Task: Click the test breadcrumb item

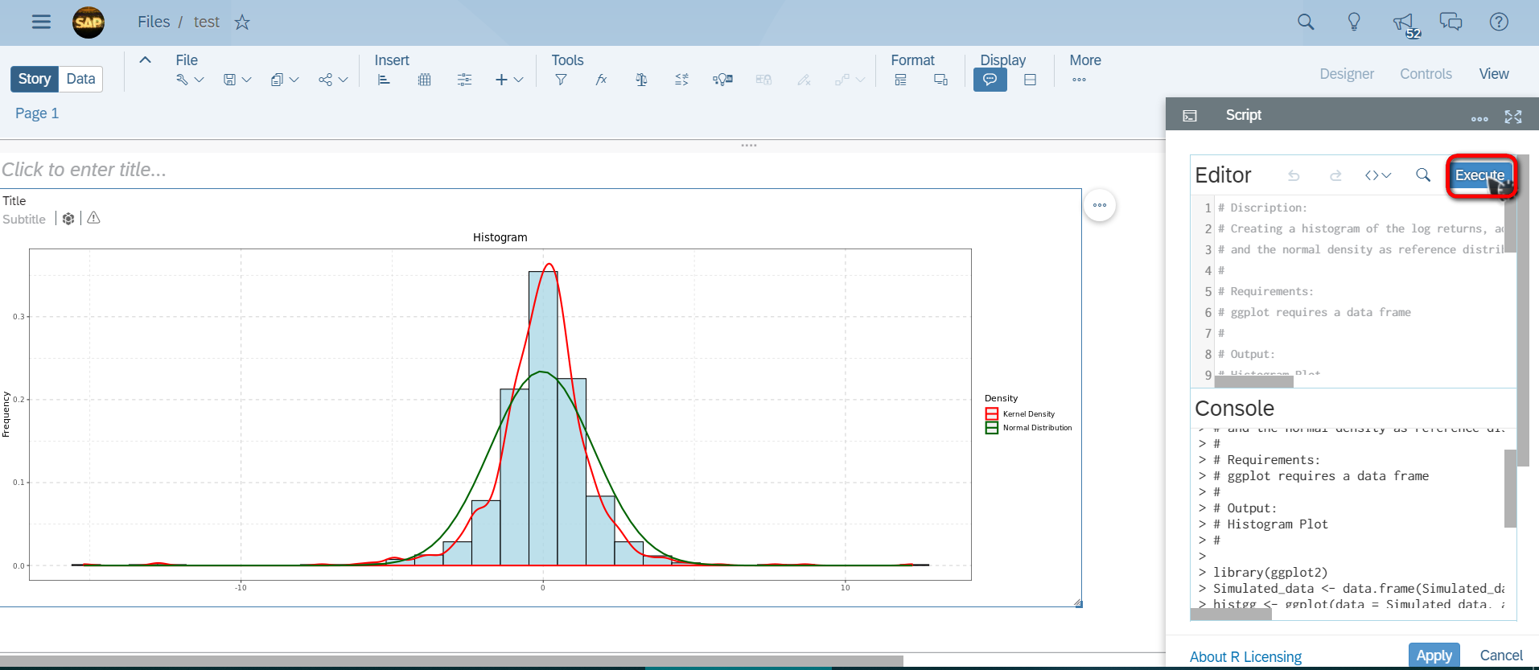Action: point(207,22)
